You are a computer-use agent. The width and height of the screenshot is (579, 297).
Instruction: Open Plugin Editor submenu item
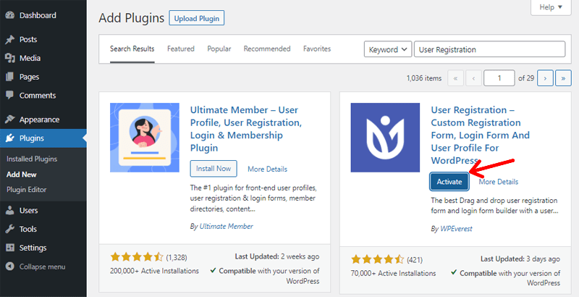coord(27,190)
